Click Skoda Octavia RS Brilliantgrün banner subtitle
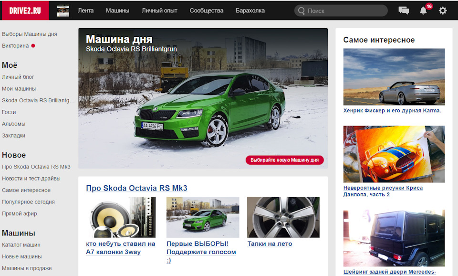The image size is (458, 276). [x=131, y=49]
